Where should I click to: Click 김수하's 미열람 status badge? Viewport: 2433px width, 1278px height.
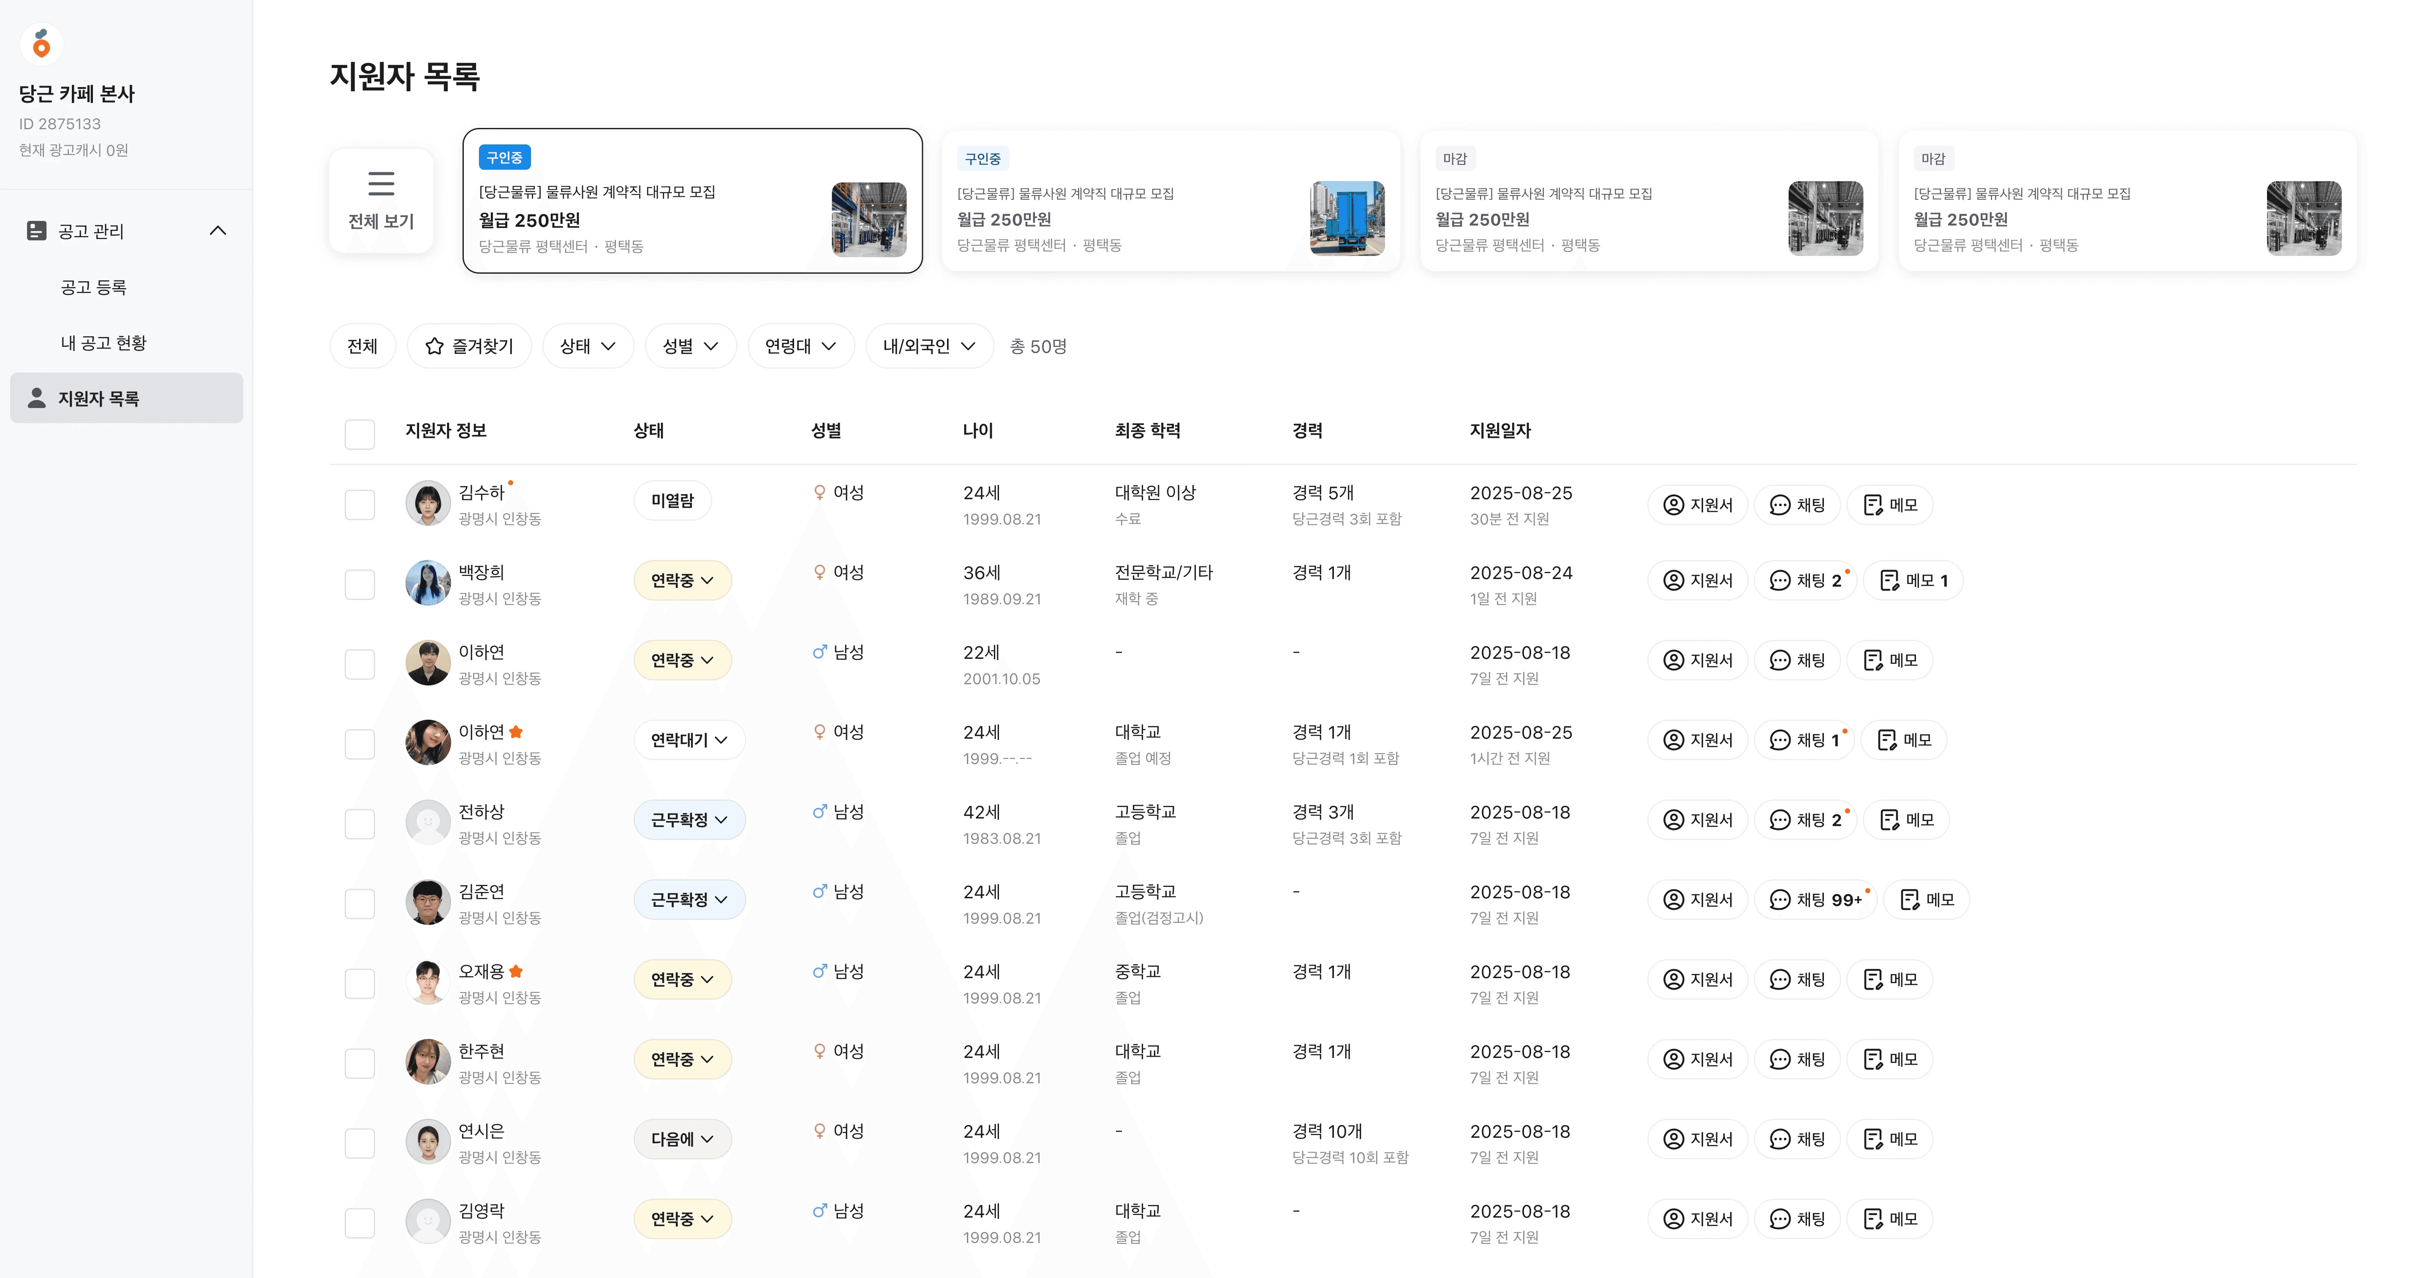point(672,500)
